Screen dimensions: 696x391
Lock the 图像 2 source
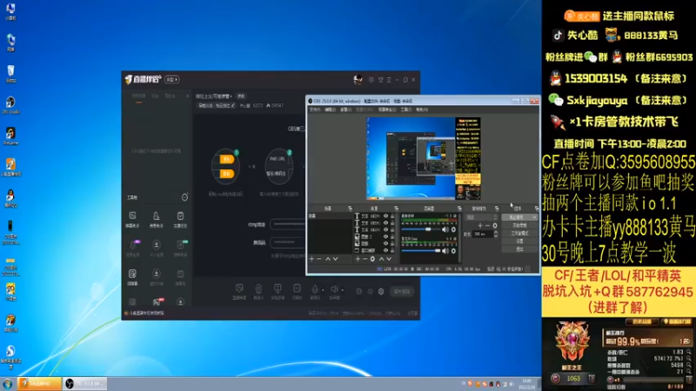click(392, 236)
